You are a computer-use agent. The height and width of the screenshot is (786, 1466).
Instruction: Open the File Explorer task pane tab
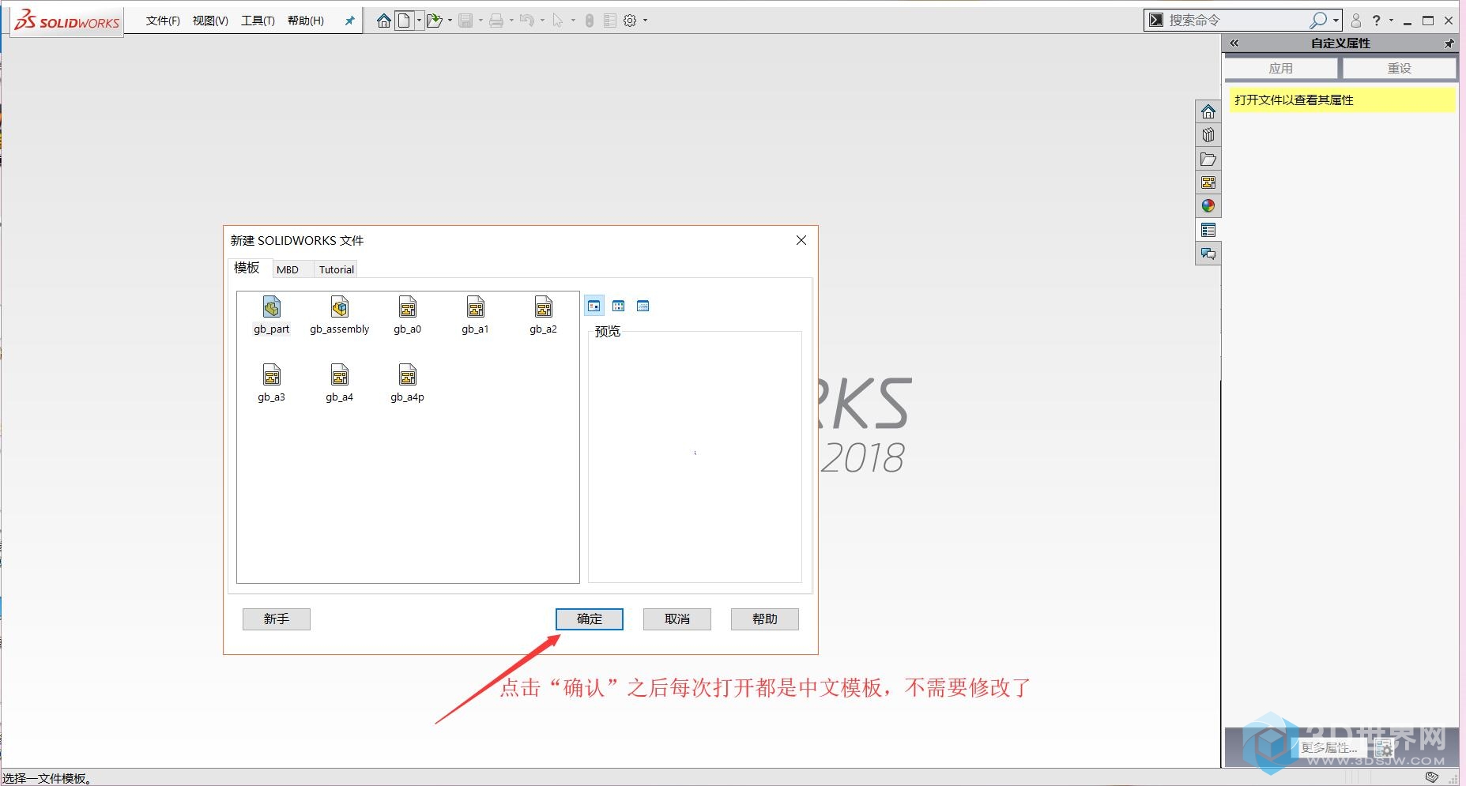[x=1208, y=159]
